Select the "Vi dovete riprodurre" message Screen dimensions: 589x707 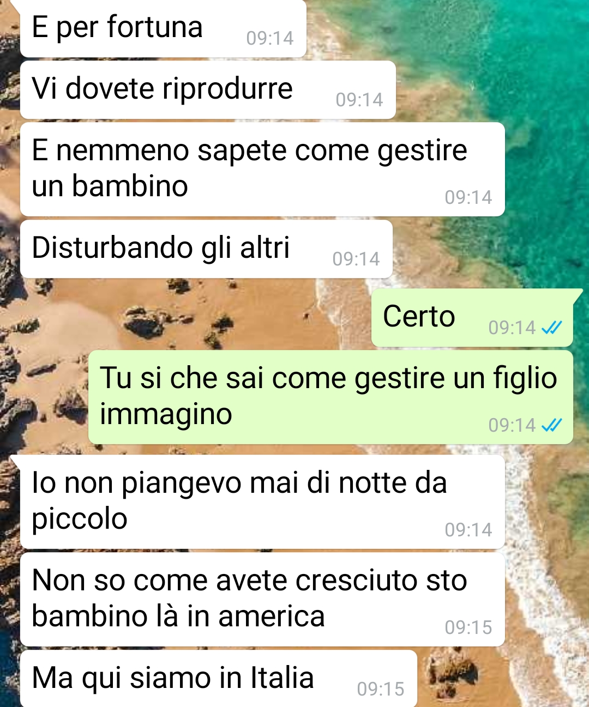coord(208,90)
